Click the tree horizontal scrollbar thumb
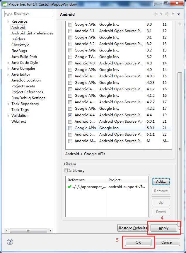Viewport: 186px width, 253px height. coord(28,231)
